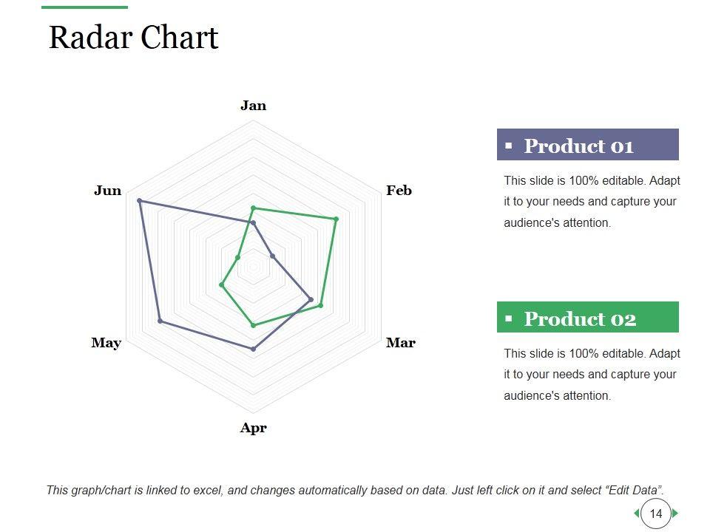
Task: Select the Product 02 bullet marker
Action: pyautogui.click(x=509, y=319)
